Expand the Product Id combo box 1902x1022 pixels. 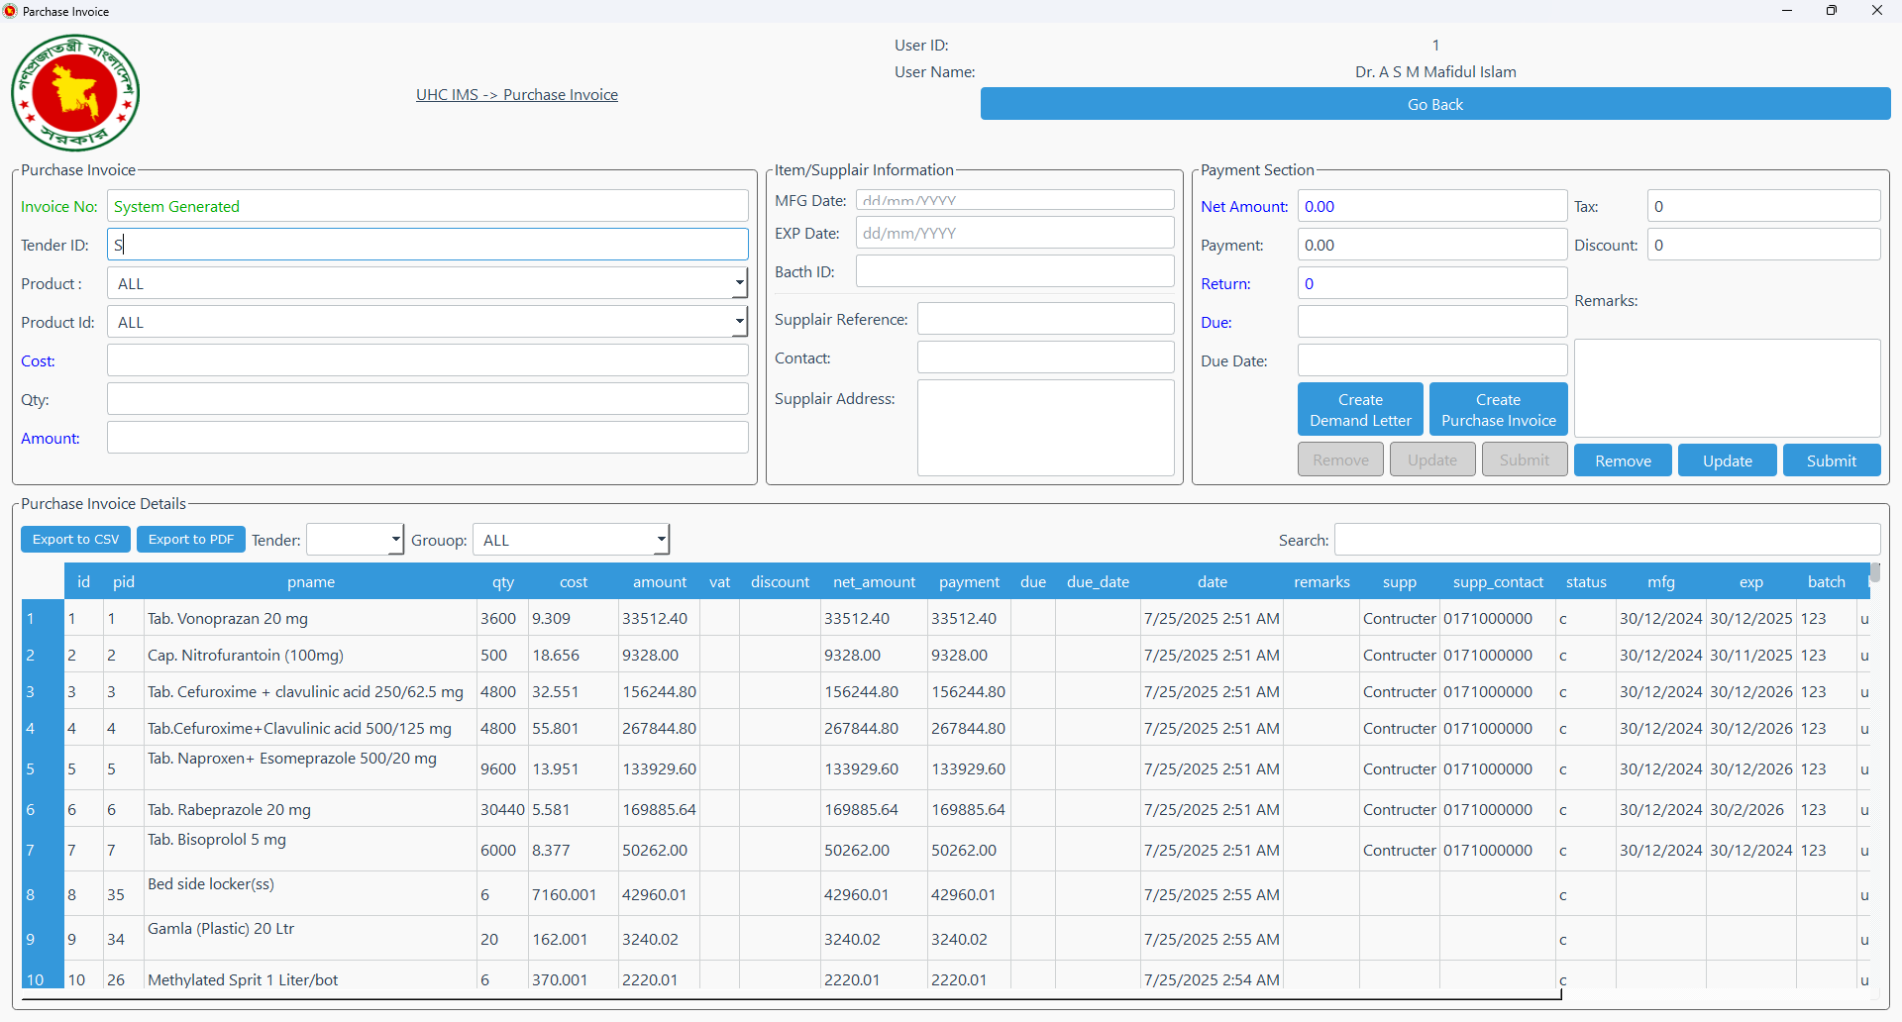[739, 323]
